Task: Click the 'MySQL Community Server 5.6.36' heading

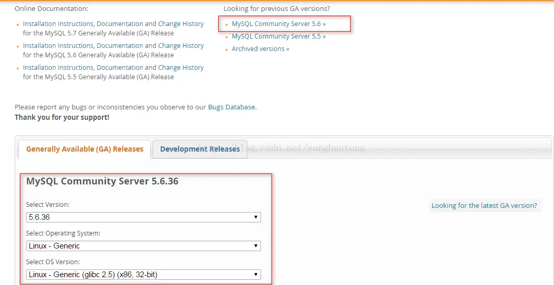Action: (x=102, y=181)
